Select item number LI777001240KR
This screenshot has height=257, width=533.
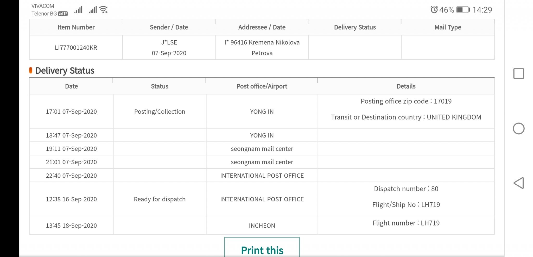[76, 48]
